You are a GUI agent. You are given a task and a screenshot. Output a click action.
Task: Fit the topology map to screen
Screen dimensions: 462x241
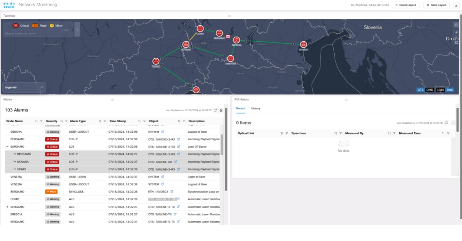point(456,42)
